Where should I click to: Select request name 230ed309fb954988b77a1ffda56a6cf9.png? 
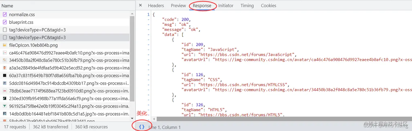[x=69, y=98]
